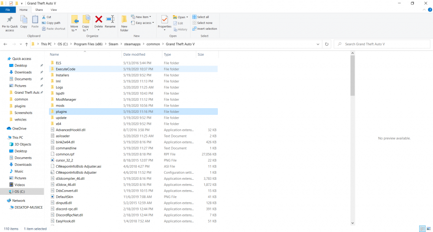Open the File menu tab
This screenshot has width=433, height=232.
coord(8,10)
